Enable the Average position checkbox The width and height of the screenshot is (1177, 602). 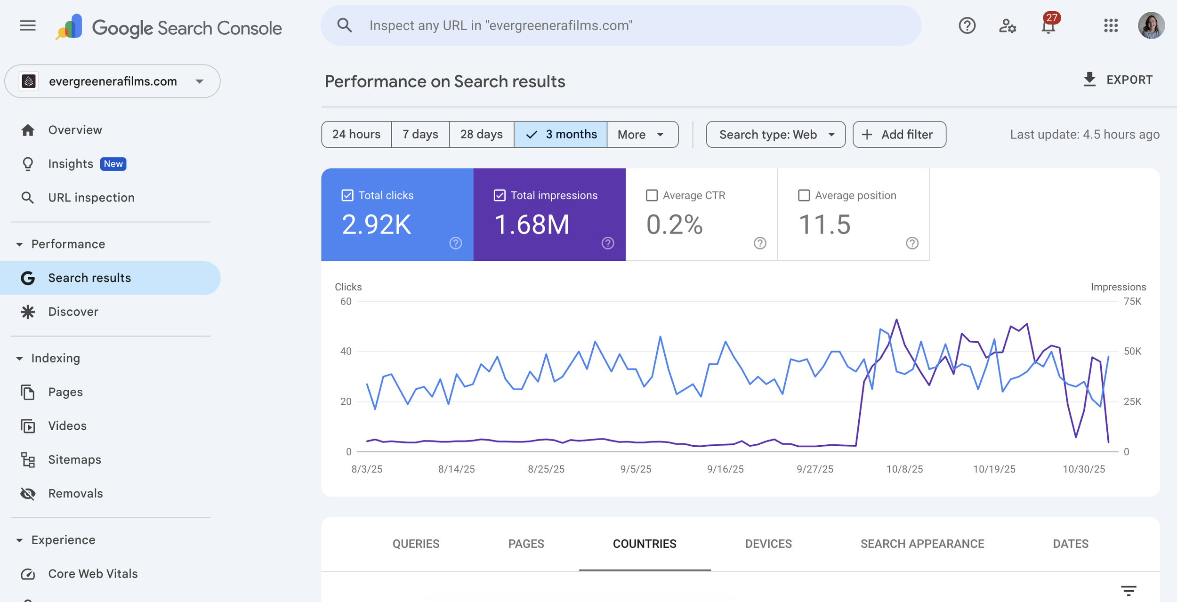[804, 195]
